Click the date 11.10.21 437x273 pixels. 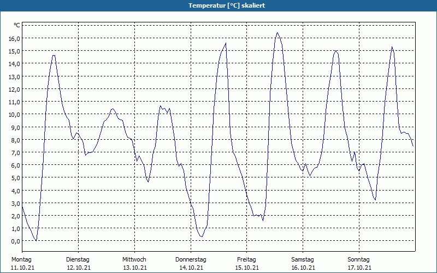click(22, 268)
